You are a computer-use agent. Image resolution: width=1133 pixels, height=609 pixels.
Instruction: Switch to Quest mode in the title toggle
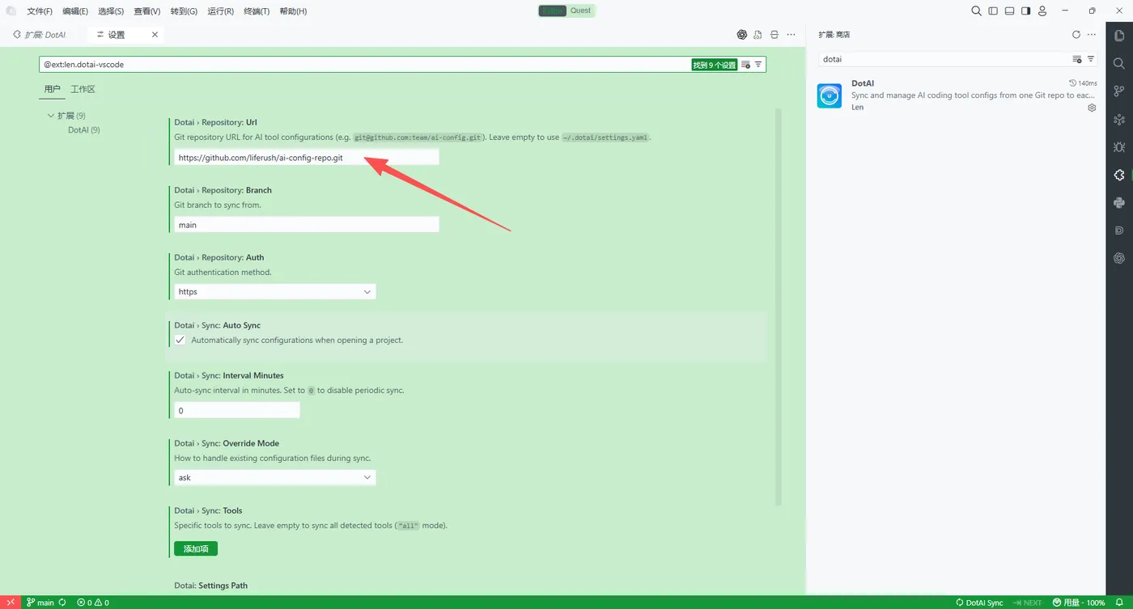[x=580, y=11]
